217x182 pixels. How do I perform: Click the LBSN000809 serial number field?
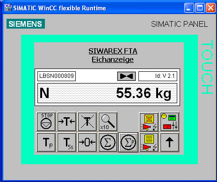(x=57, y=76)
